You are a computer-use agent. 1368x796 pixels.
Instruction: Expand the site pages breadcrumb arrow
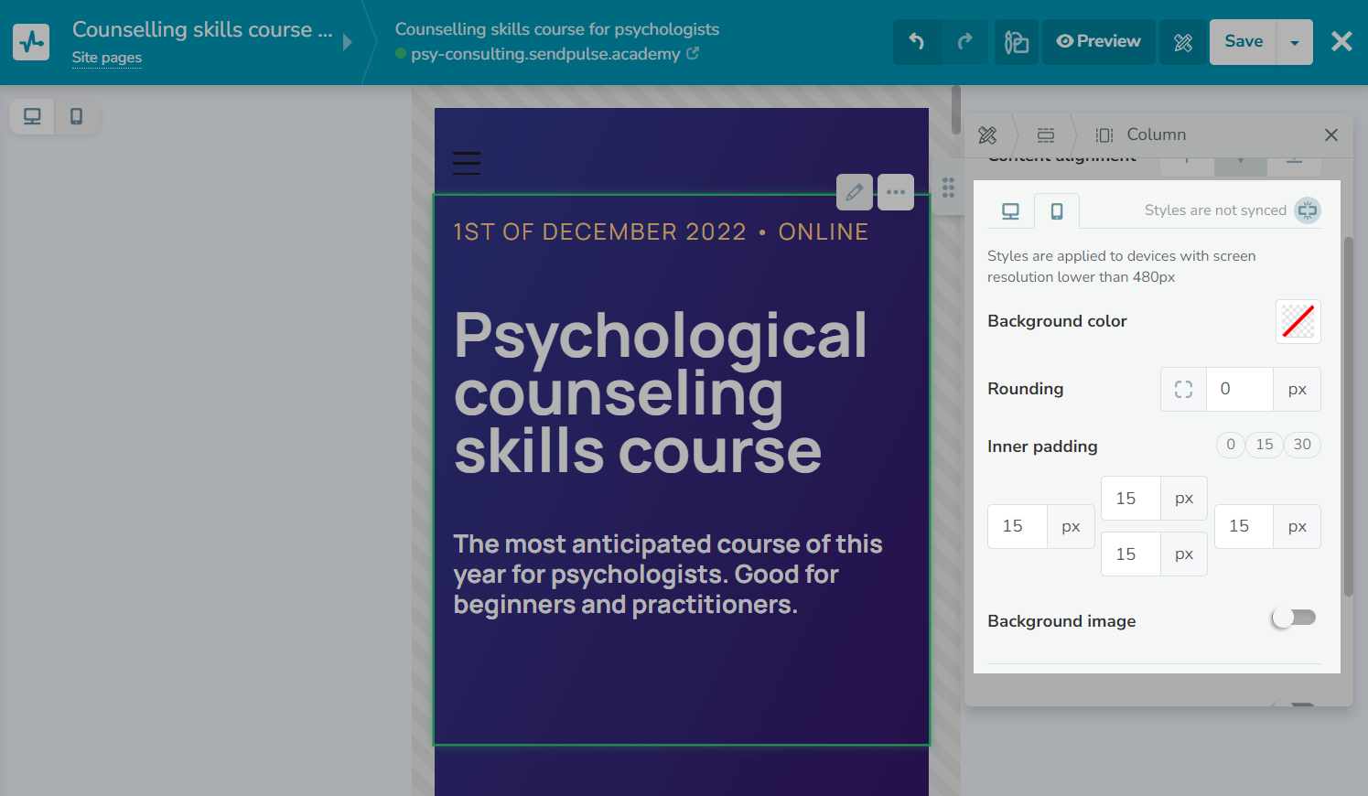tap(348, 42)
